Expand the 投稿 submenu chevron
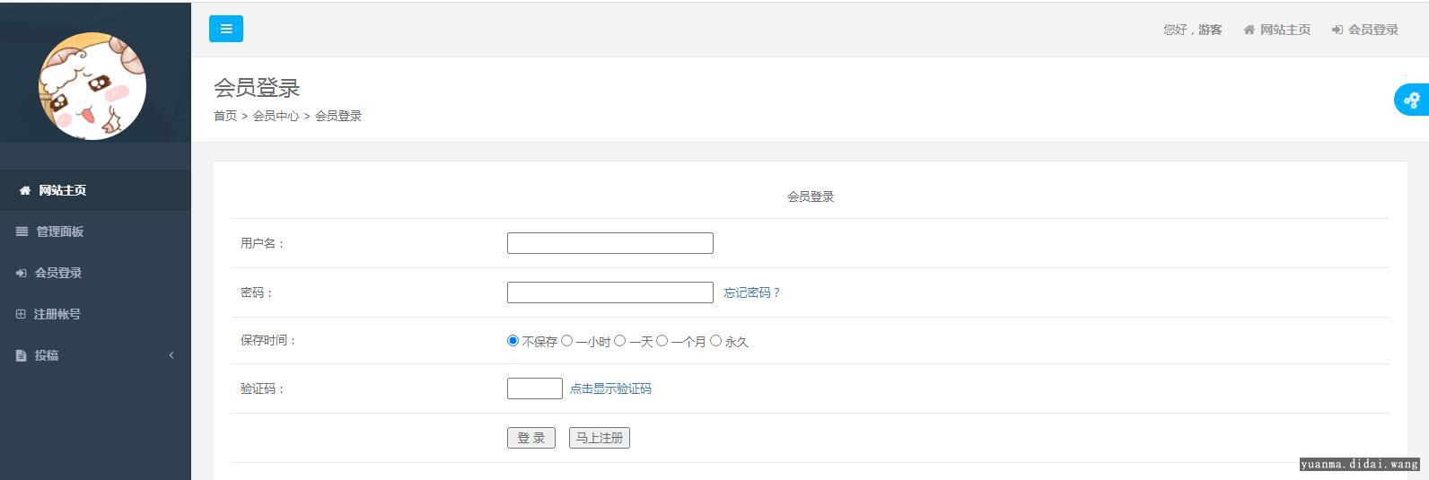The height and width of the screenshot is (480, 1429). pos(171,355)
